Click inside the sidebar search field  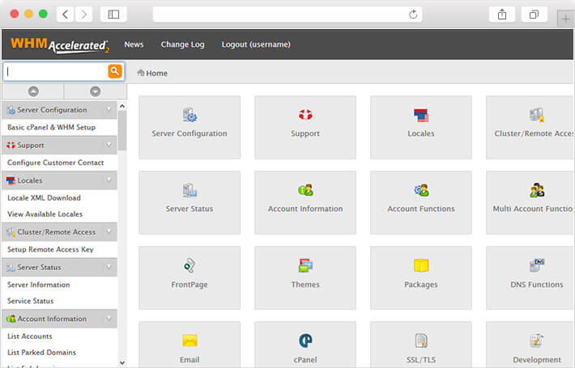pyautogui.click(x=55, y=71)
